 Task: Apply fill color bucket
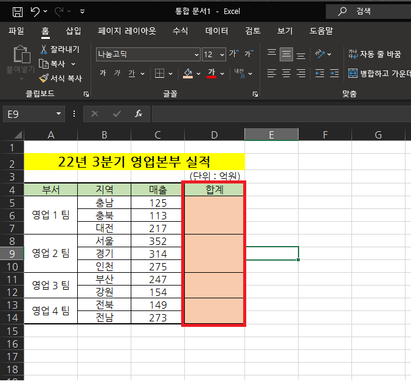188,74
